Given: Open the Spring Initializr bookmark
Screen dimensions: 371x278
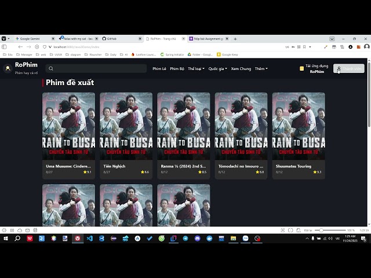Looking at the screenshot, I should pyautogui.click(x=172, y=54).
